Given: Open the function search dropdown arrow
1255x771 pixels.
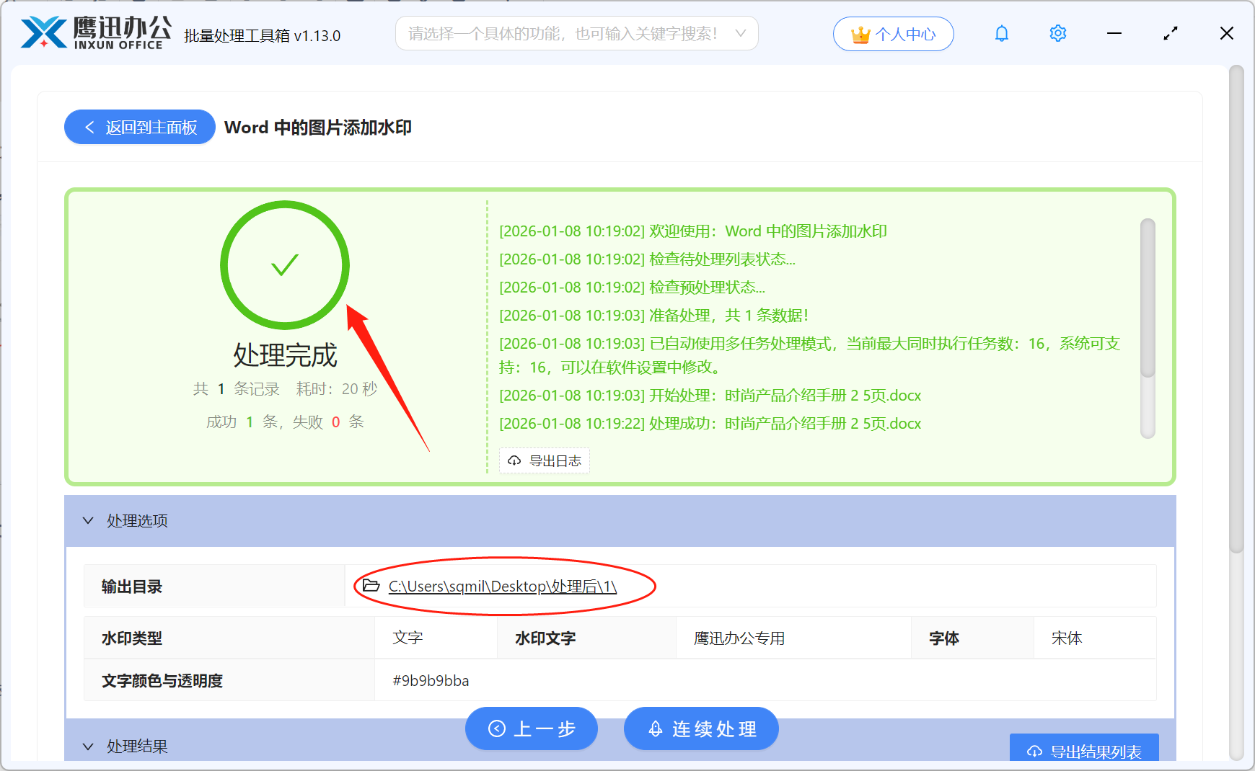Looking at the screenshot, I should pyautogui.click(x=740, y=33).
